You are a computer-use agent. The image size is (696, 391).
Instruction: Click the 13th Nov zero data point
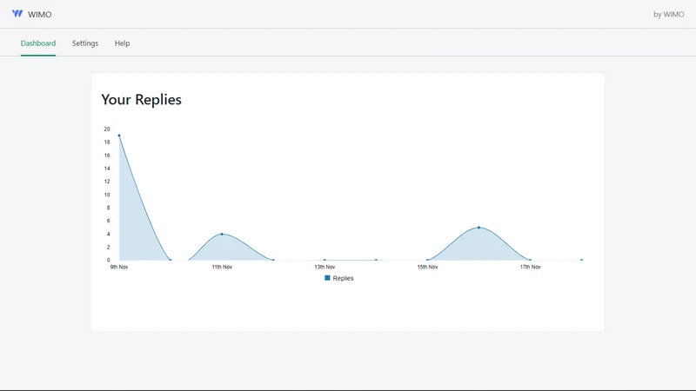pyautogui.click(x=325, y=260)
